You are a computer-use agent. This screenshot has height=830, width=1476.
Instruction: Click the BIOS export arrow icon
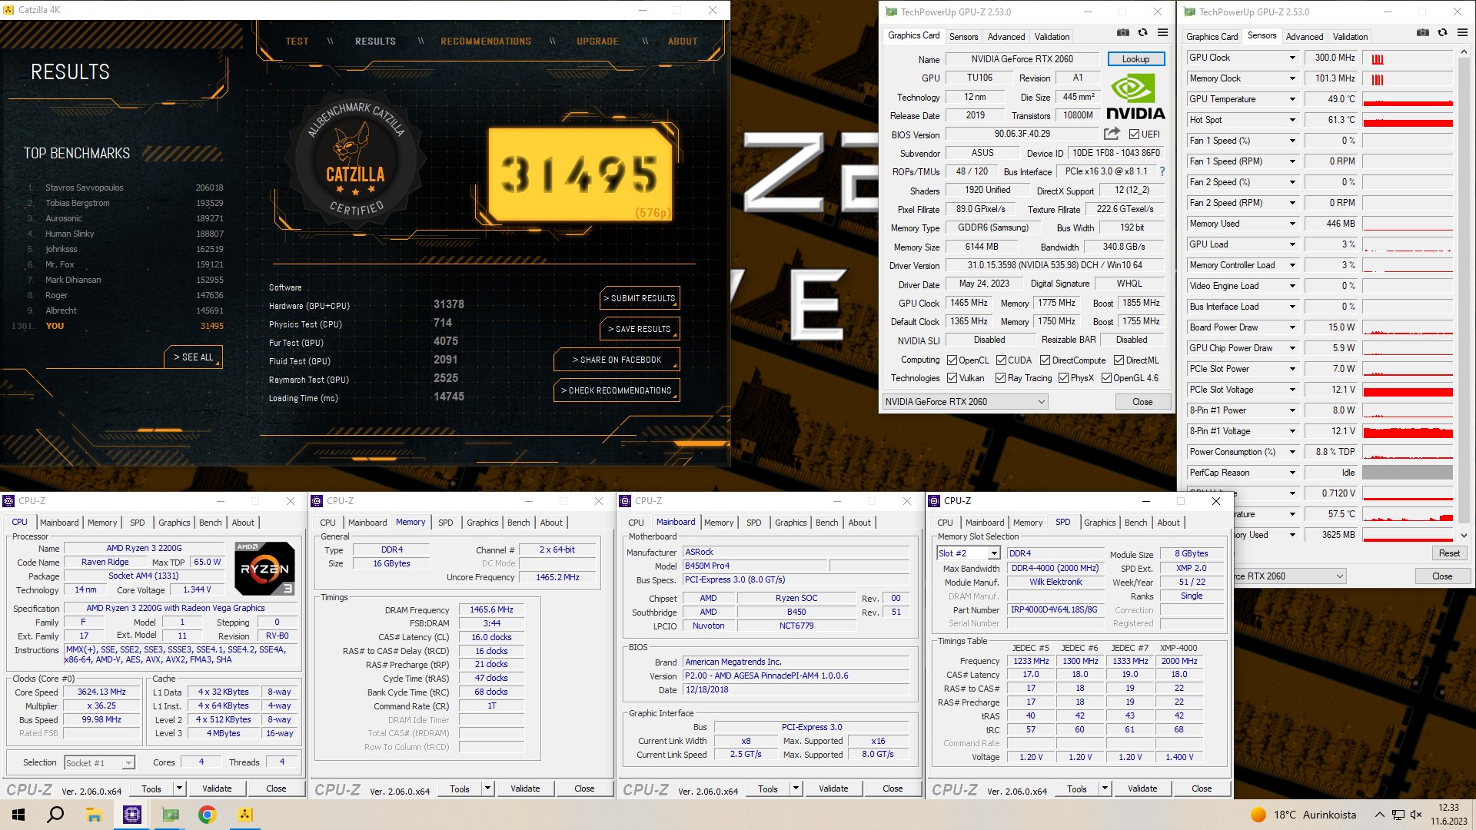tap(1112, 134)
